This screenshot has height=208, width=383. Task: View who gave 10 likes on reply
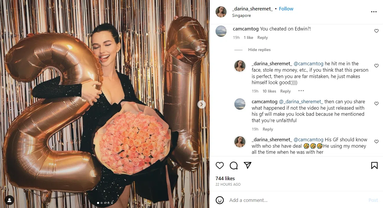point(269,91)
